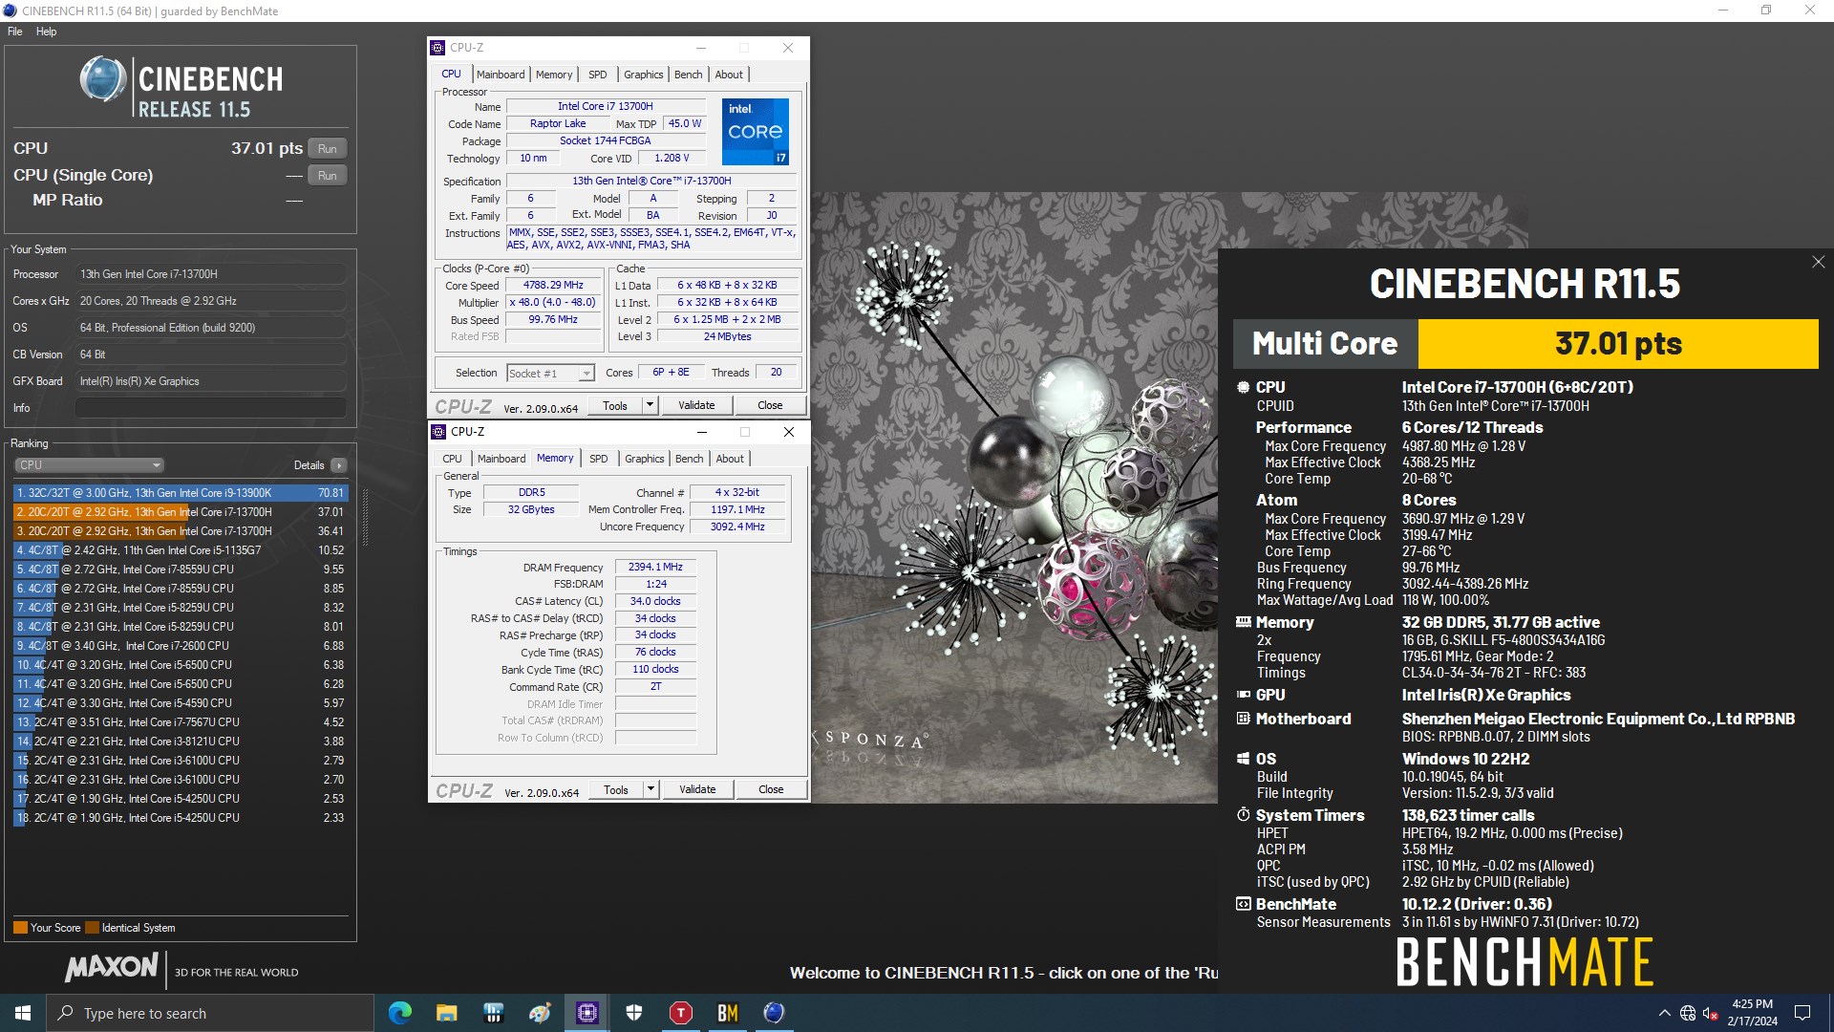This screenshot has height=1032, width=1834.
Task: Open SPD tab in lower CPU-Z window
Action: [599, 459]
